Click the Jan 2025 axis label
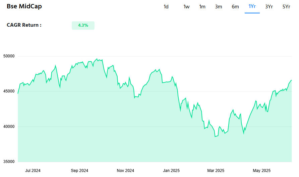This screenshot has width=299, height=177. 171,171
